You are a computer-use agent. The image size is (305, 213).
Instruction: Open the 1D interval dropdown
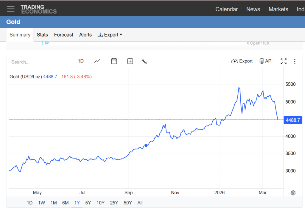pyautogui.click(x=81, y=61)
